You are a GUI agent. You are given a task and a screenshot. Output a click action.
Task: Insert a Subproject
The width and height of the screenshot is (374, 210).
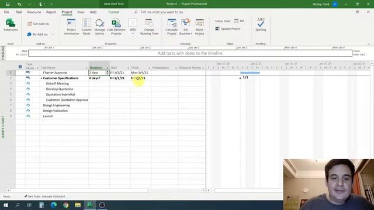click(11, 25)
